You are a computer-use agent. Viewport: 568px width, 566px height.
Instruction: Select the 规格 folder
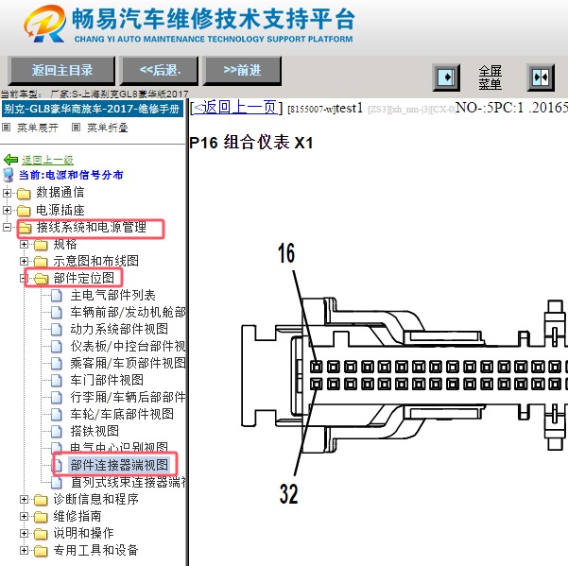(x=65, y=244)
